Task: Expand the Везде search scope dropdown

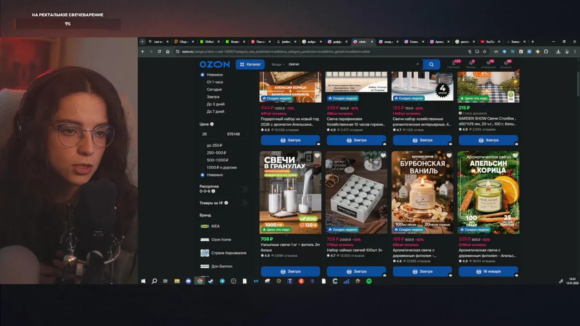Action: 278,64
